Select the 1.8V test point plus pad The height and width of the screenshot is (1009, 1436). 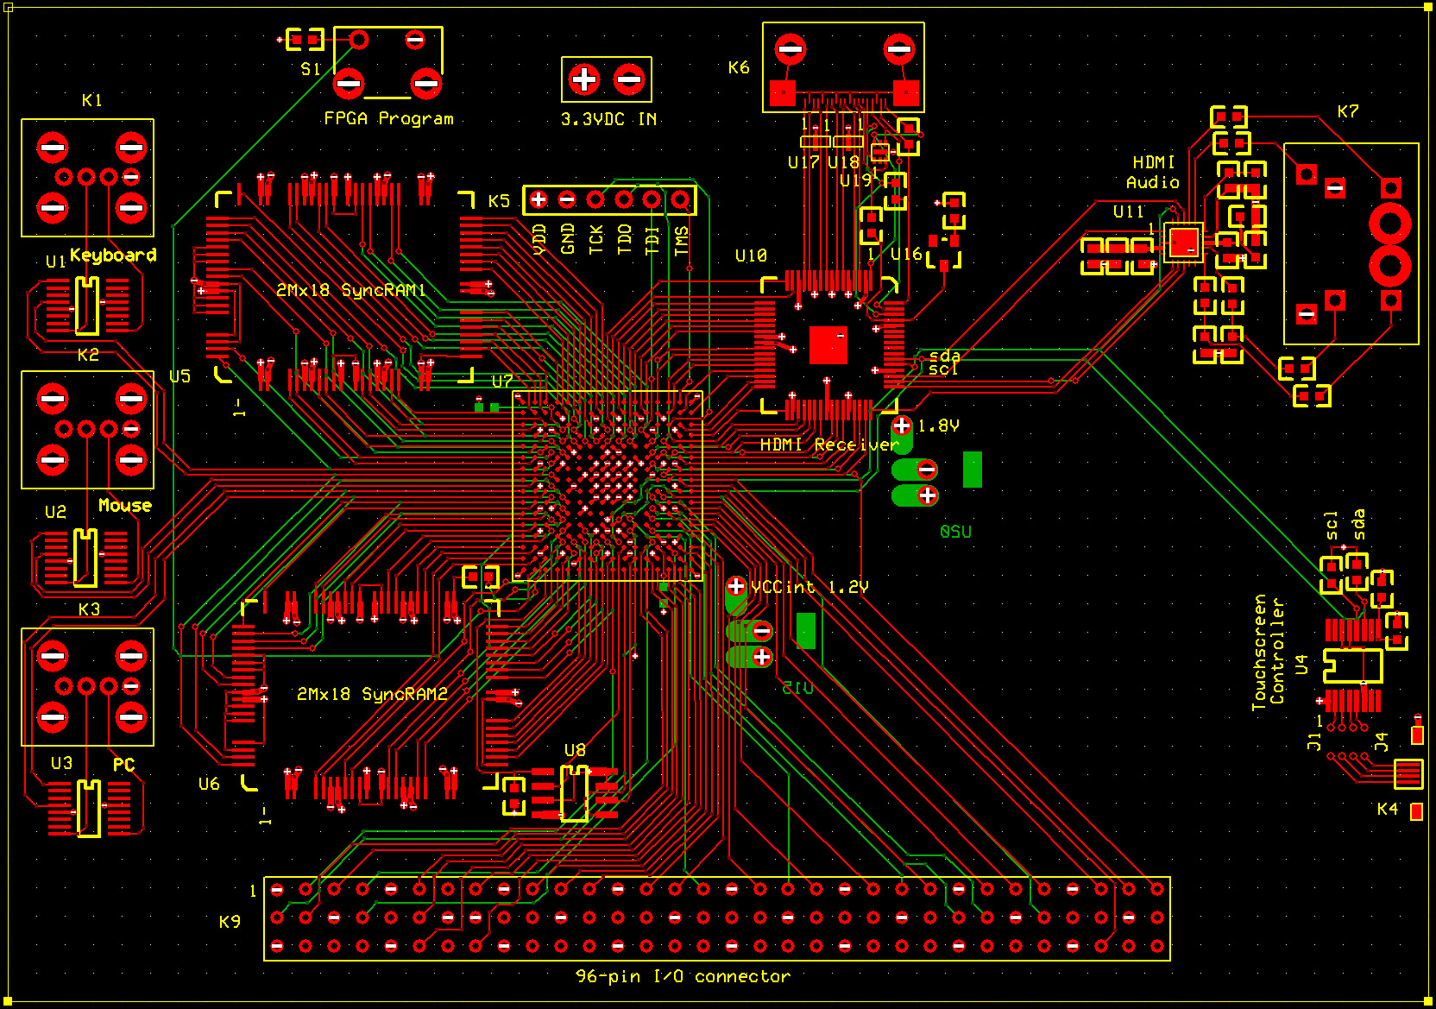[x=901, y=426]
